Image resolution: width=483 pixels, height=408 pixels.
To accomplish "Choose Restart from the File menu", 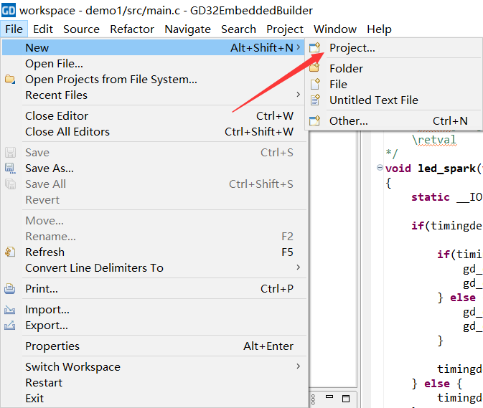I will coord(44,383).
